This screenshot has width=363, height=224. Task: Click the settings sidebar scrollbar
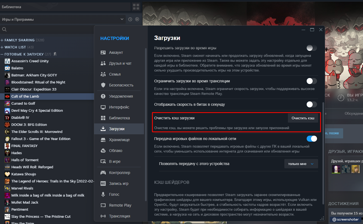coord(146,125)
